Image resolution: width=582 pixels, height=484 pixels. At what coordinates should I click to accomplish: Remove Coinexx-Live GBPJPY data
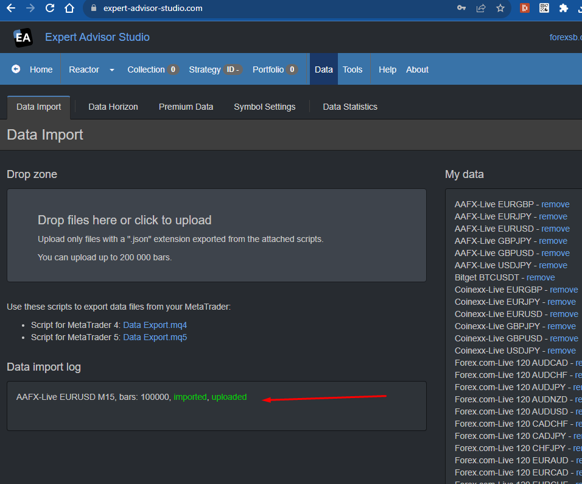point(561,326)
